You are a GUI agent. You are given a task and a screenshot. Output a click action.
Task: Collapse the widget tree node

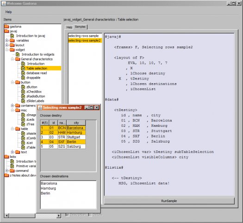click(7, 50)
